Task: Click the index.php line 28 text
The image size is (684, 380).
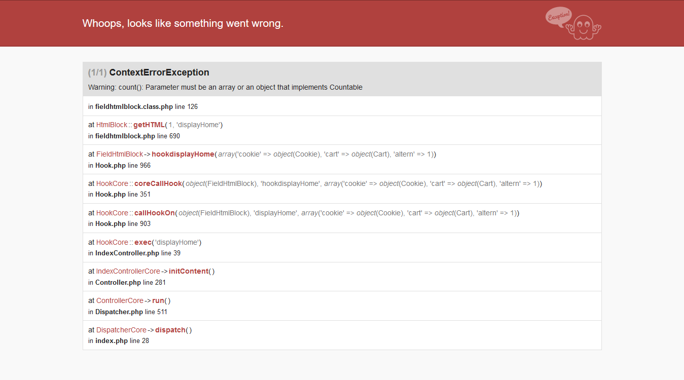Action: (x=119, y=341)
